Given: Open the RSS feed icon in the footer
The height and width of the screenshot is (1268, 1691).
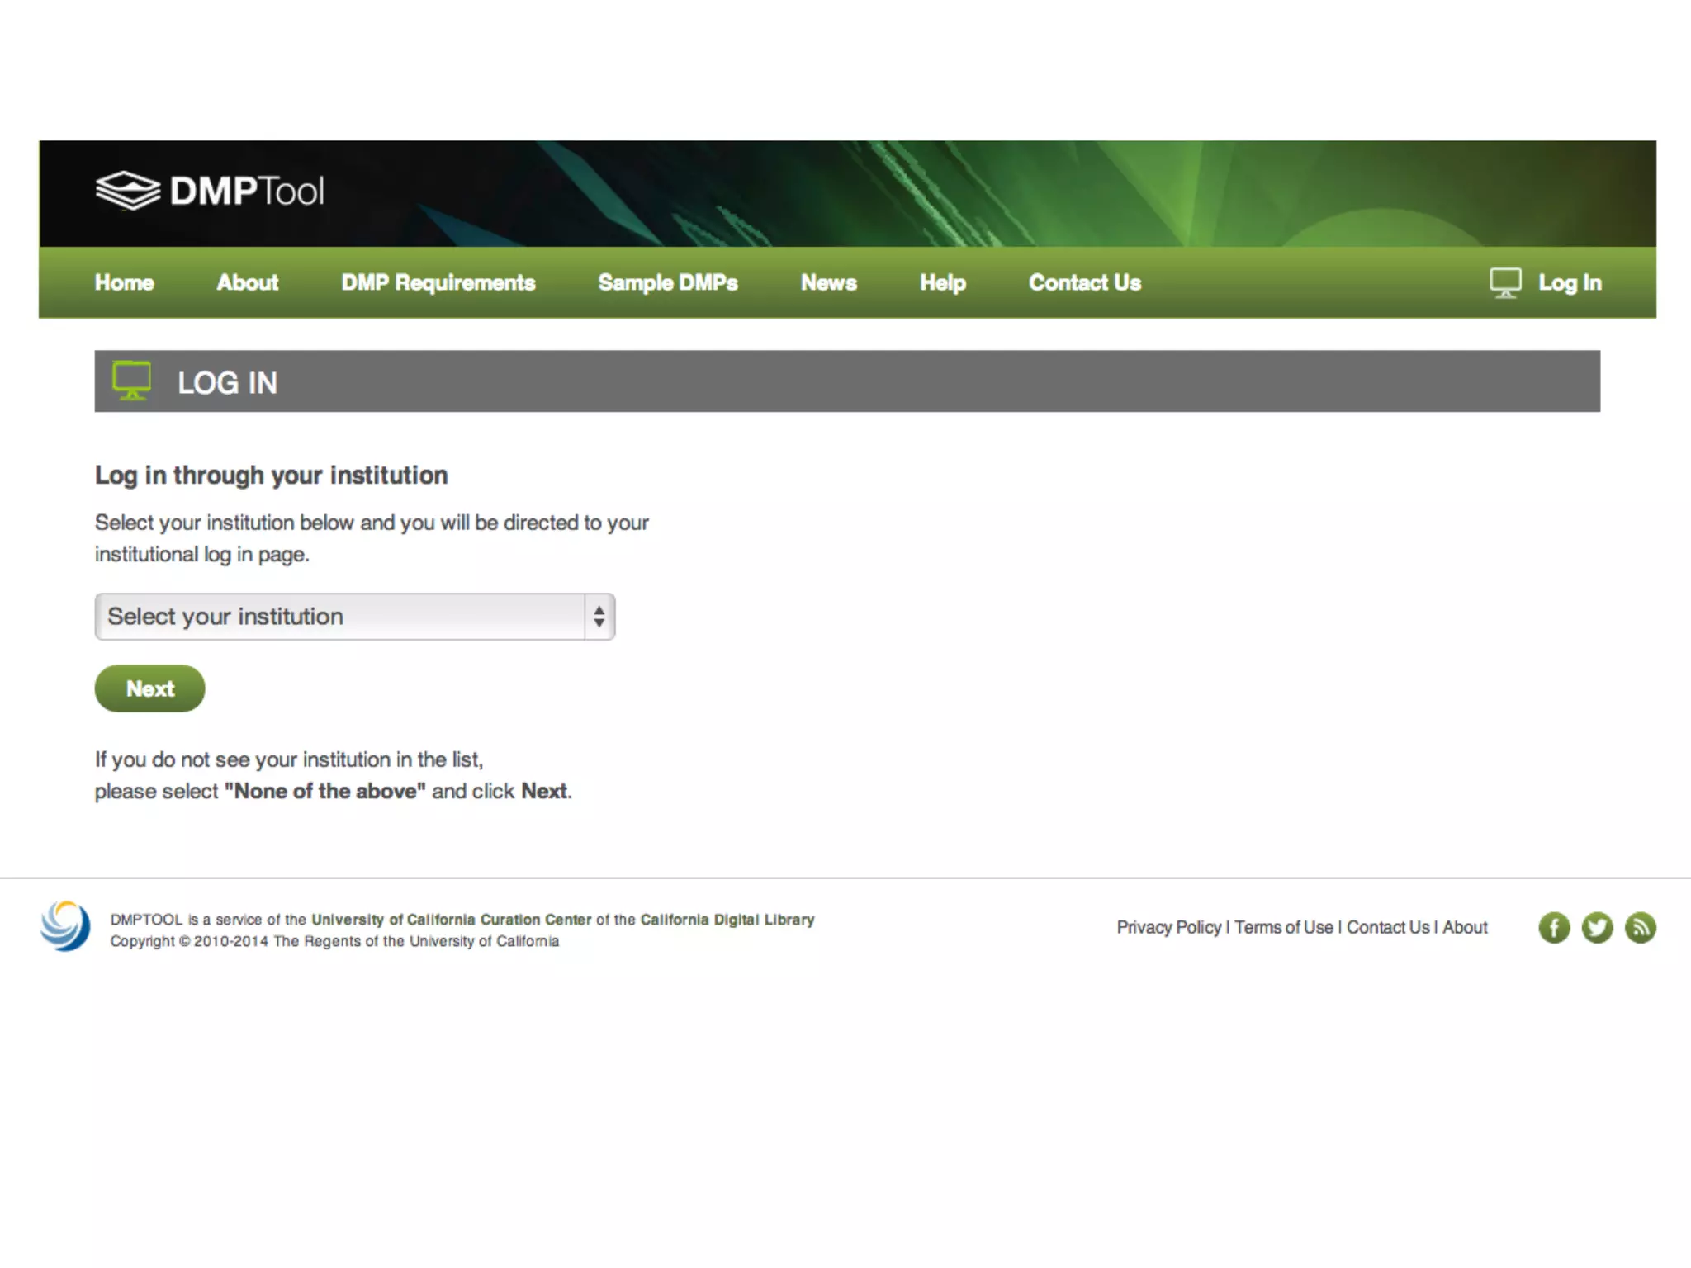Looking at the screenshot, I should [x=1640, y=927].
